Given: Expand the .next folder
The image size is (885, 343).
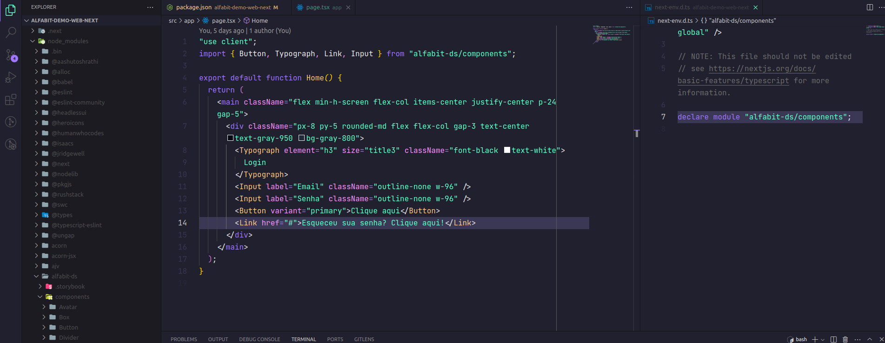Looking at the screenshot, I should 92,31.
